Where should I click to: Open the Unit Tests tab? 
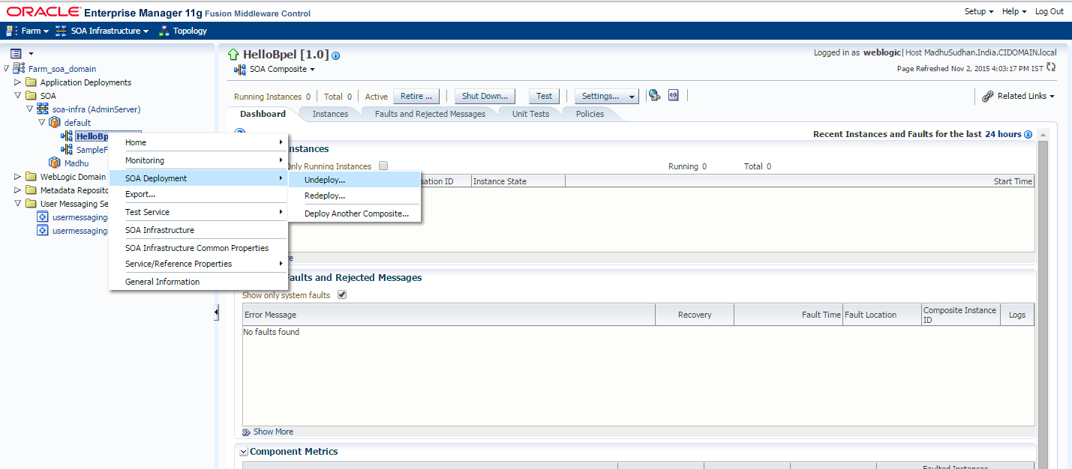[x=530, y=114]
